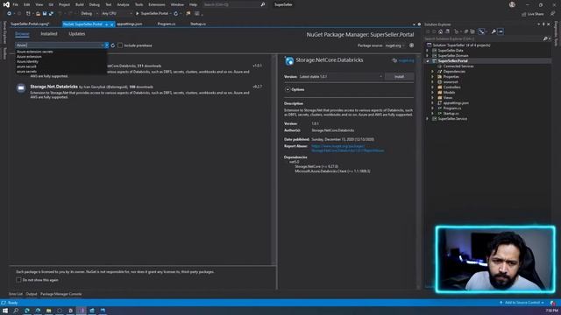Open the Report Abuse link
The width and height of the screenshot is (561, 315).
pos(347,148)
